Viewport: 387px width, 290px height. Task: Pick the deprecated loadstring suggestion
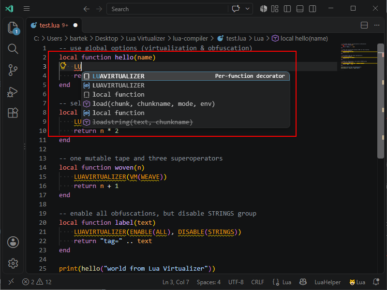186,122
